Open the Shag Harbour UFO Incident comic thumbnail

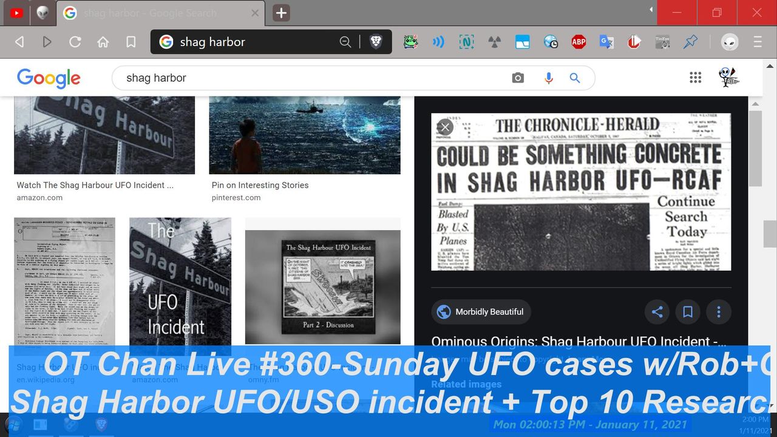coord(322,282)
